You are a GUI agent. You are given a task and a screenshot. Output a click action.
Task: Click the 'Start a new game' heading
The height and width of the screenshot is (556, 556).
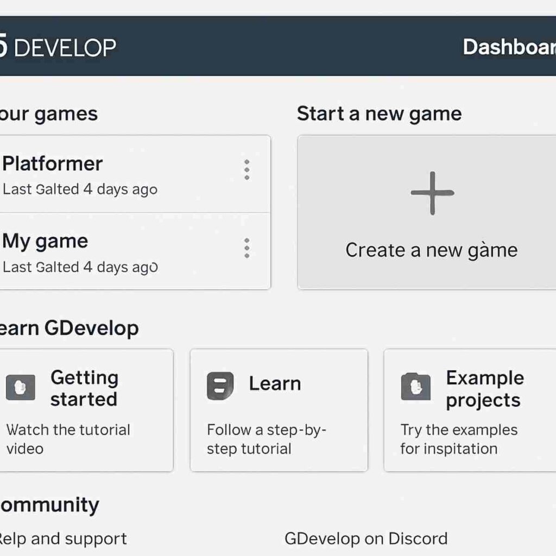point(379,115)
